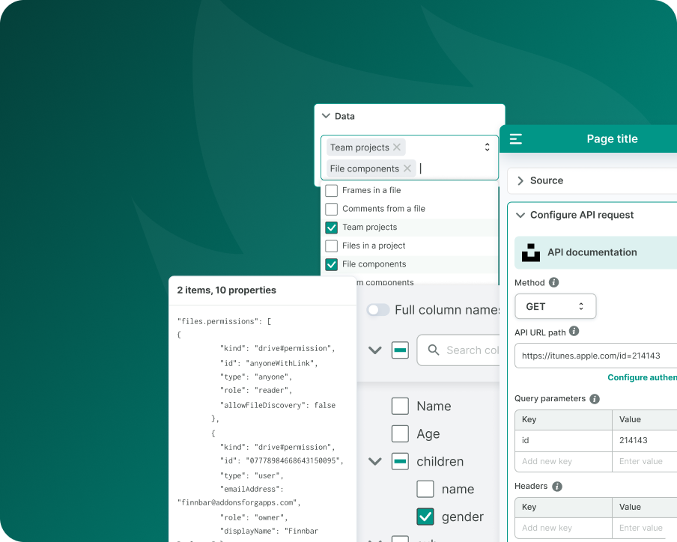Click the info icon next to Method
The height and width of the screenshot is (542, 677).
tap(554, 283)
